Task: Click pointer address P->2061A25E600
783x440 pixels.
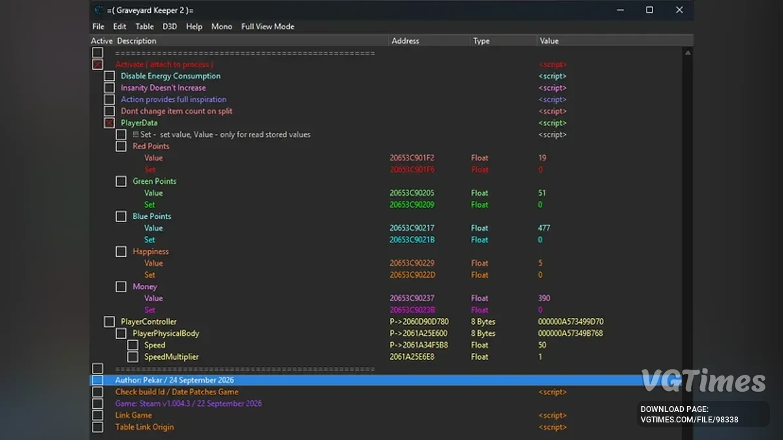Action: (418, 334)
